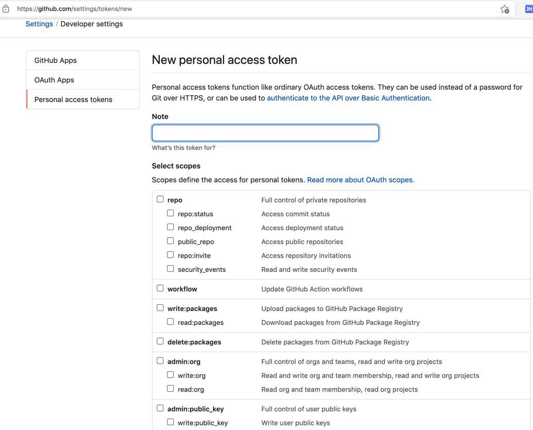Enable the repo:status scope
533x430 pixels.
click(170, 213)
